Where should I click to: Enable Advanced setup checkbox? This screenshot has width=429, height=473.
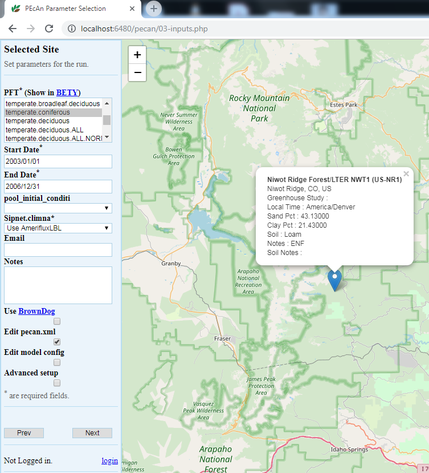[x=57, y=383]
